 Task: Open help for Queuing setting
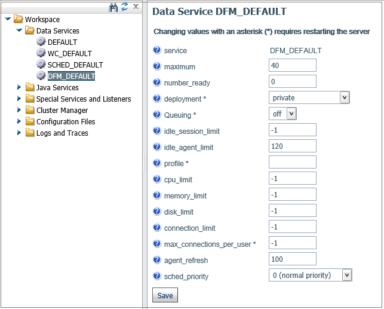[157, 114]
